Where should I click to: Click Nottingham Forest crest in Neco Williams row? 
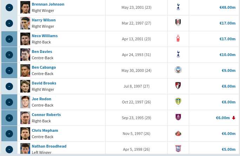coord(178,39)
